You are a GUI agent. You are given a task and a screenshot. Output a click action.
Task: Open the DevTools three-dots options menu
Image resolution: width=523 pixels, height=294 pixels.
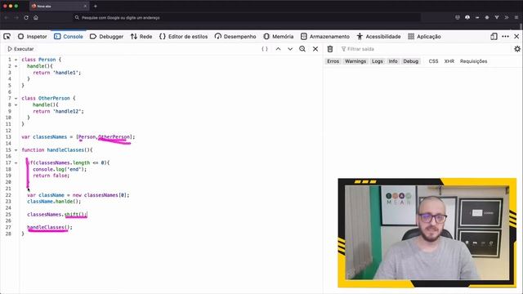click(505, 36)
